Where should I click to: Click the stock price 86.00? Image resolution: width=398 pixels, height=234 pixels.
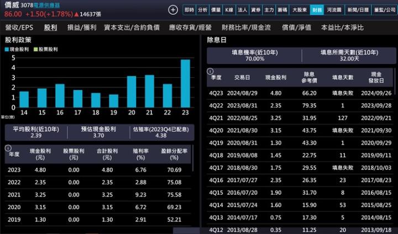pos(13,14)
